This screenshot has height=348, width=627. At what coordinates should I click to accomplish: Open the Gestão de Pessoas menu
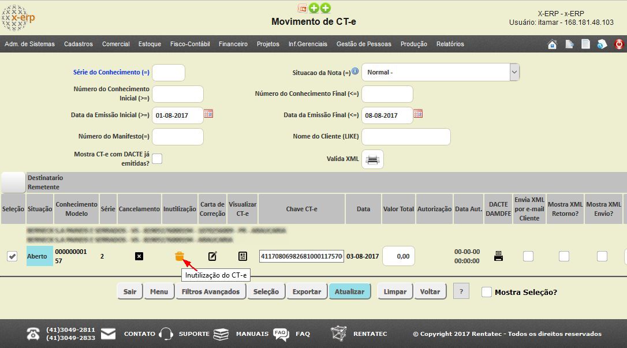tap(364, 44)
